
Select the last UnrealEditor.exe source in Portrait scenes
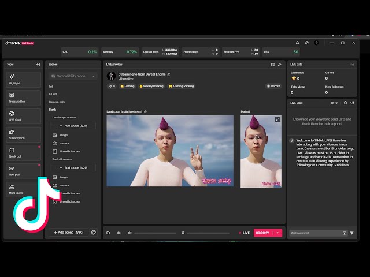click(70, 201)
